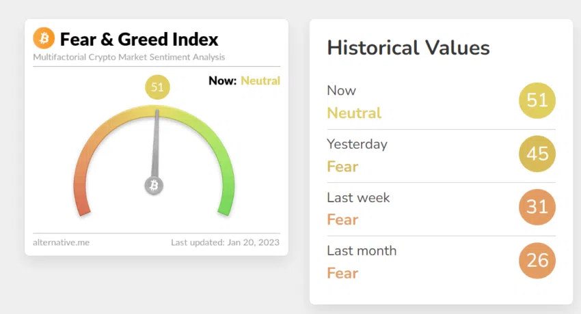Click the 26 circle in the Last month row
Viewport: 581px width, 314px height.
tap(537, 259)
